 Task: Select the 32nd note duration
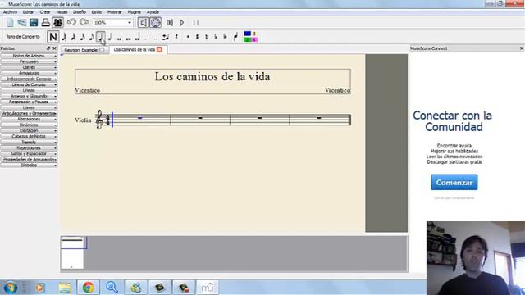(73, 37)
